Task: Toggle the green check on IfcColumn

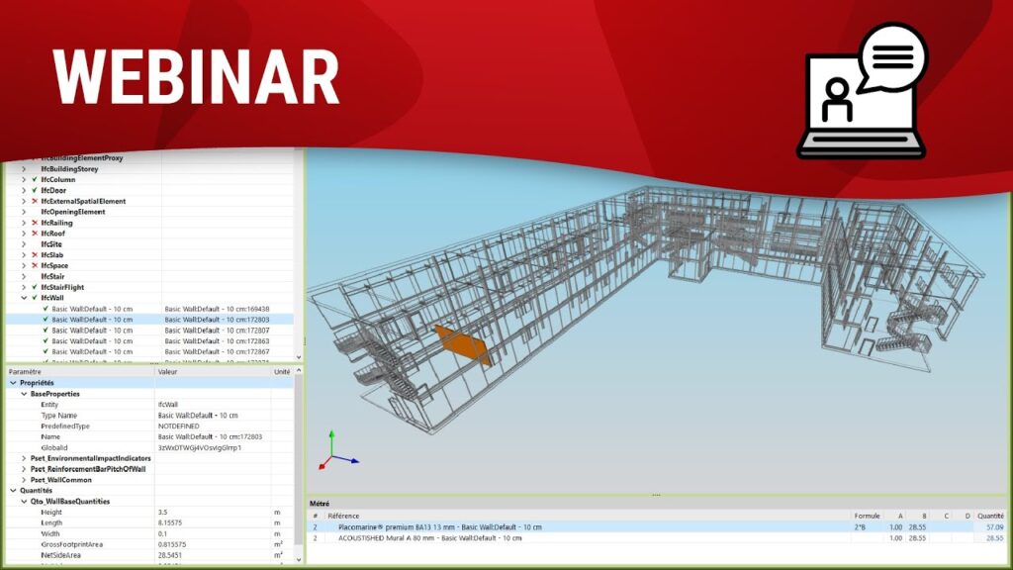Action: coord(35,180)
